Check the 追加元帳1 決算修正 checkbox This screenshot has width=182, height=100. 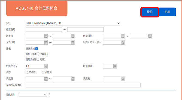pos(38,54)
